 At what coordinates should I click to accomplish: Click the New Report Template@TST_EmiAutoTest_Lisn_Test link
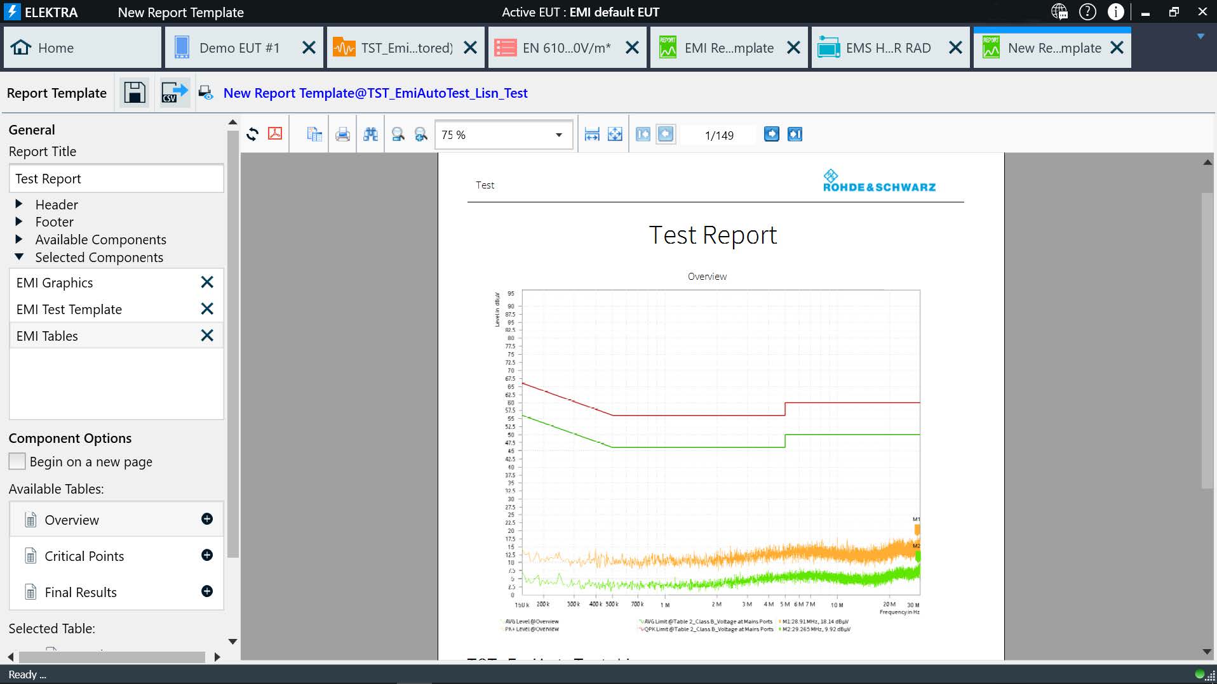click(375, 93)
